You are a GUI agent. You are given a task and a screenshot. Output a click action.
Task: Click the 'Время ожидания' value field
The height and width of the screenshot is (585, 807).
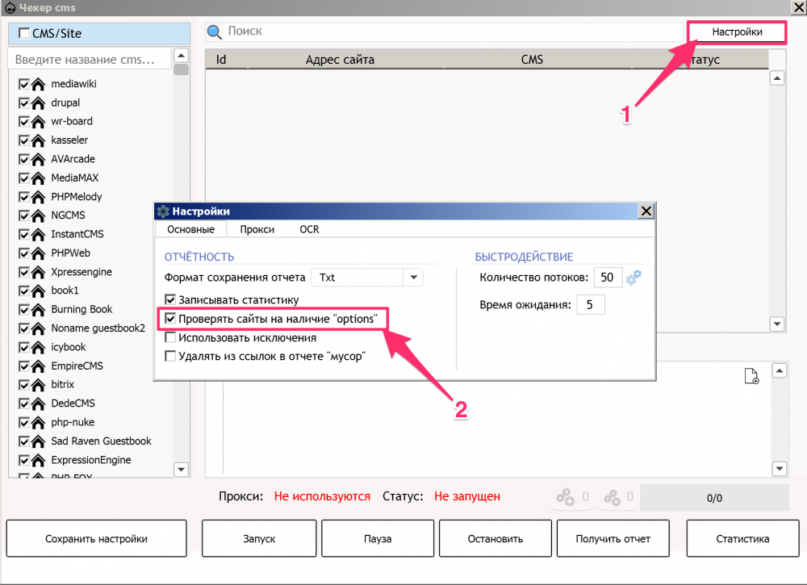point(591,304)
